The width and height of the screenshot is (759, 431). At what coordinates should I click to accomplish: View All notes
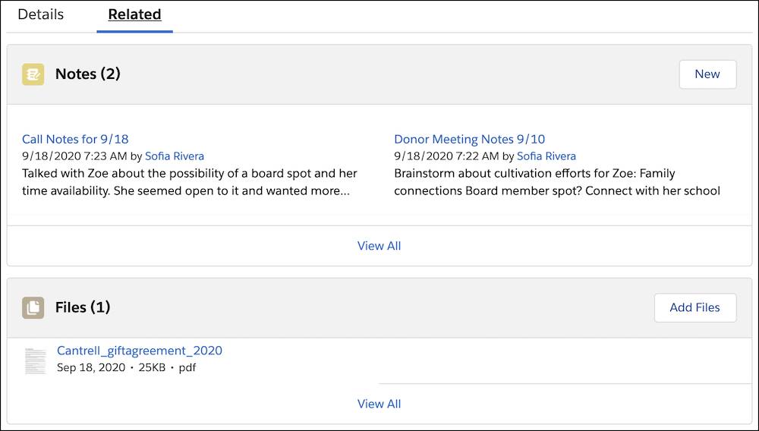[x=379, y=246]
